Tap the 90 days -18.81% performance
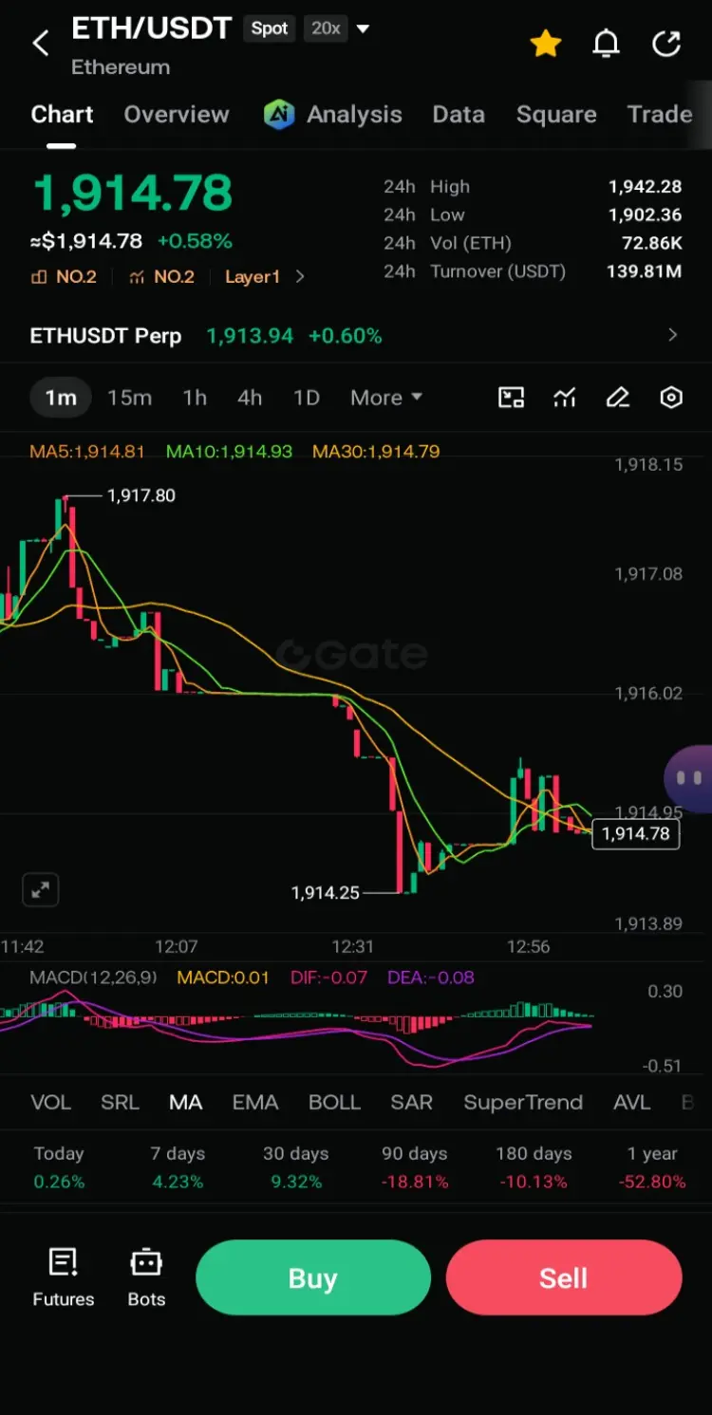Image resolution: width=712 pixels, height=1415 pixels. 415,1167
